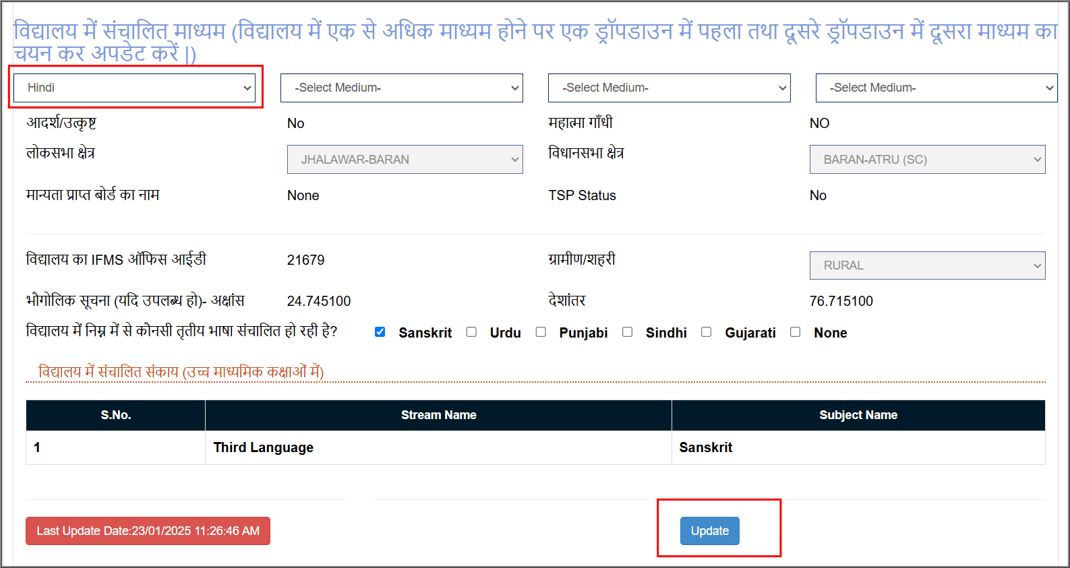The height and width of the screenshot is (568, 1070).
Task: Open the RURAL area type dropdown
Action: click(x=928, y=265)
